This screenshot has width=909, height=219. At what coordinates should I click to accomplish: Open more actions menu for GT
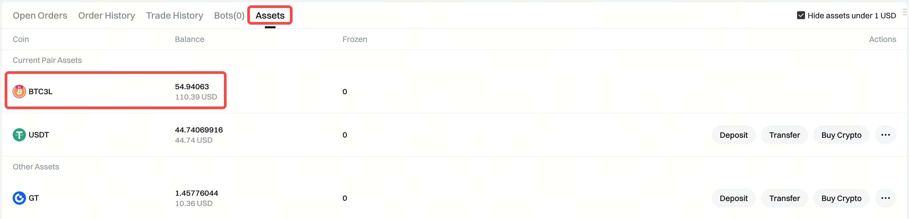[885, 198]
